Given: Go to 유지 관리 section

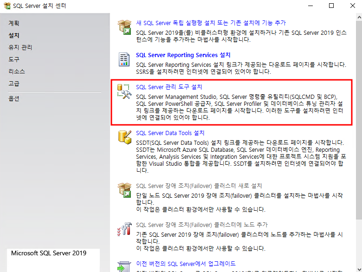Looking at the screenshot, I should point(20,47).
